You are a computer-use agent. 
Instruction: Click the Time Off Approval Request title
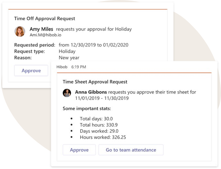(x=45, y=18)
